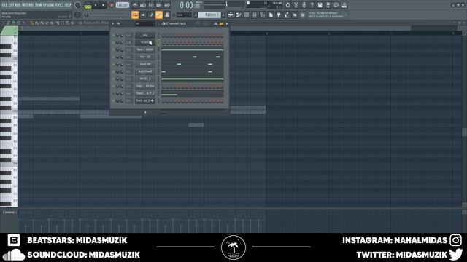The height and width of the screenshot is (262, 467).
Task: Open piano roll wrench tools icon
Action: point(8,23)
